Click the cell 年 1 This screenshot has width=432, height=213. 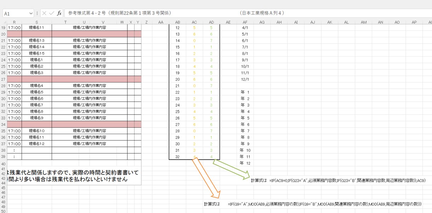click(245, 92)
